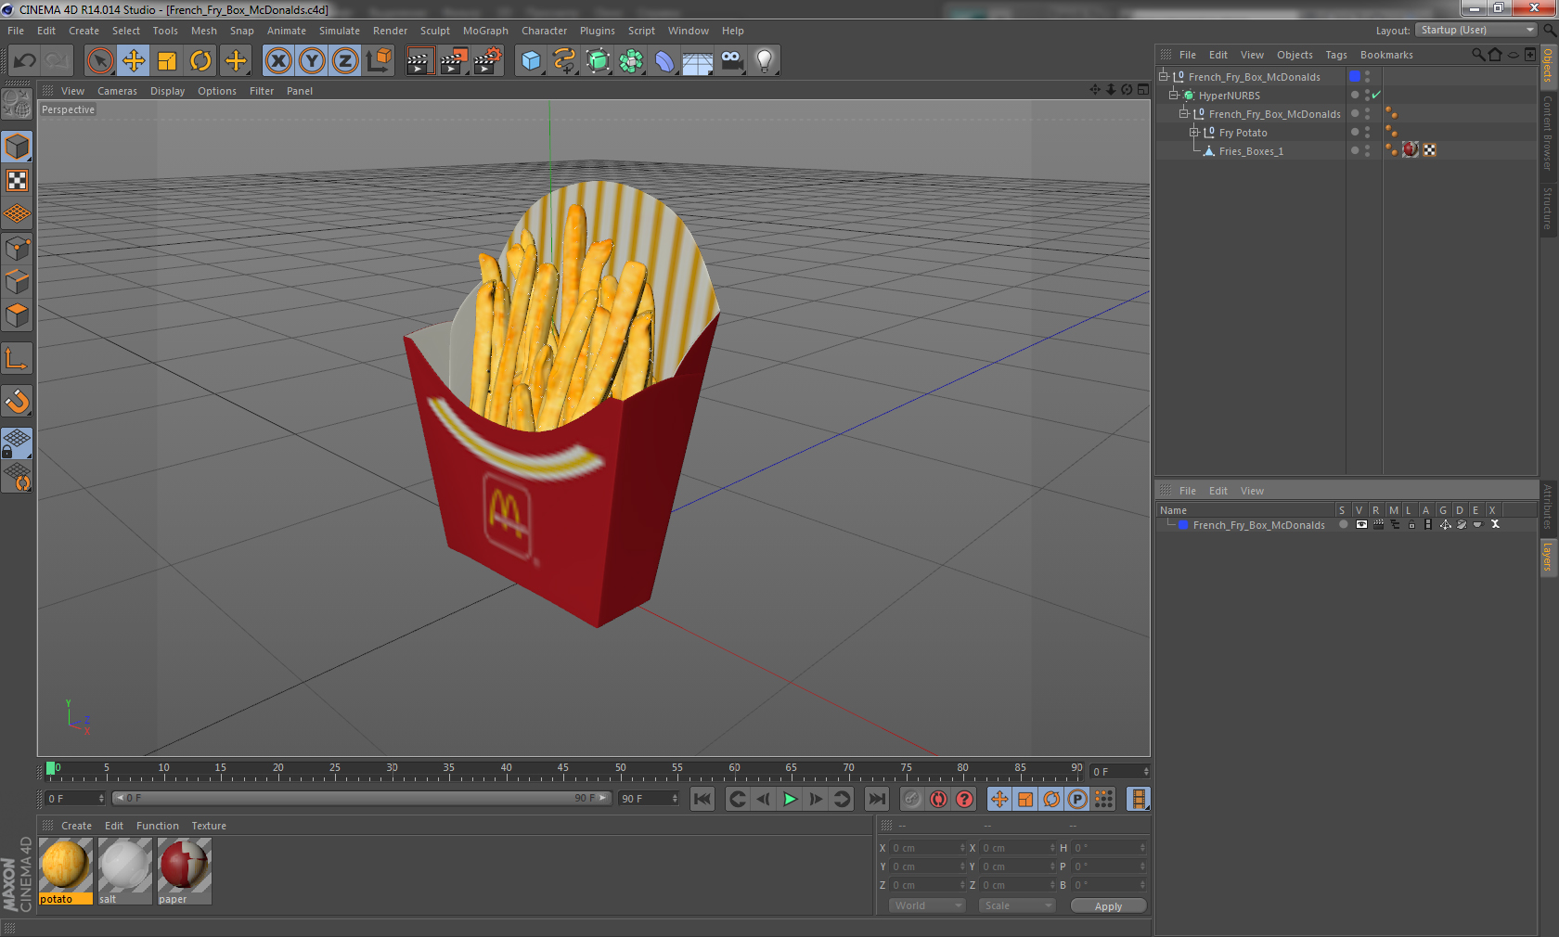Expand the Fry Potato object
The width and height of the screenshot is (1559, 937).
pos(1193,133)
